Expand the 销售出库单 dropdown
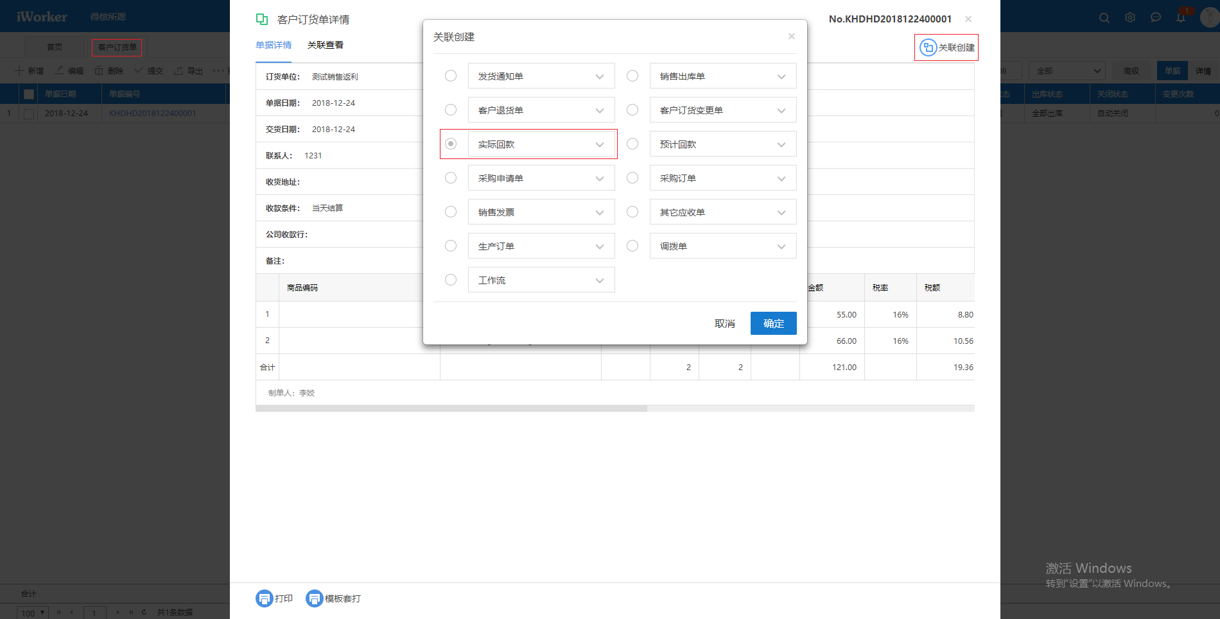This screenshot has height=619, width=1220. [x=723, y=76]
